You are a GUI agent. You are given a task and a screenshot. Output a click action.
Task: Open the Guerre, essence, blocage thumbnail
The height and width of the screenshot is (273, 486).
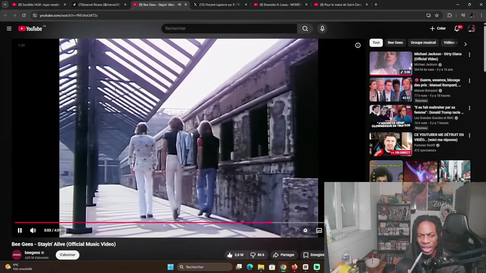(391, 89)
